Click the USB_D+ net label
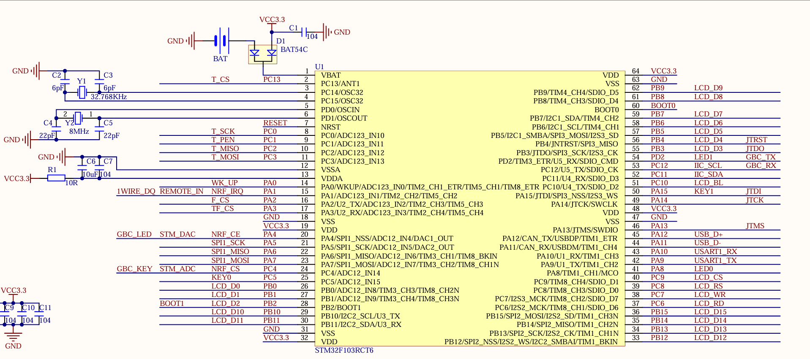The width and height of the screenshot is (810, 359). coord(709,234)
